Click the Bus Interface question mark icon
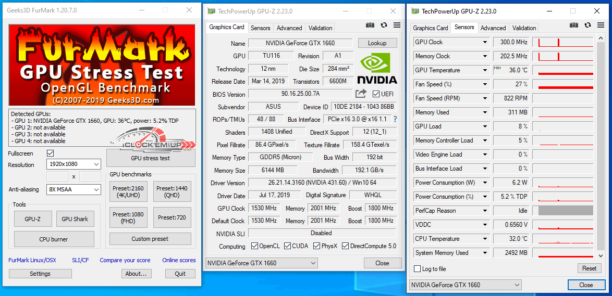Screen dimensions: 612x296 (x=395, y=119)
